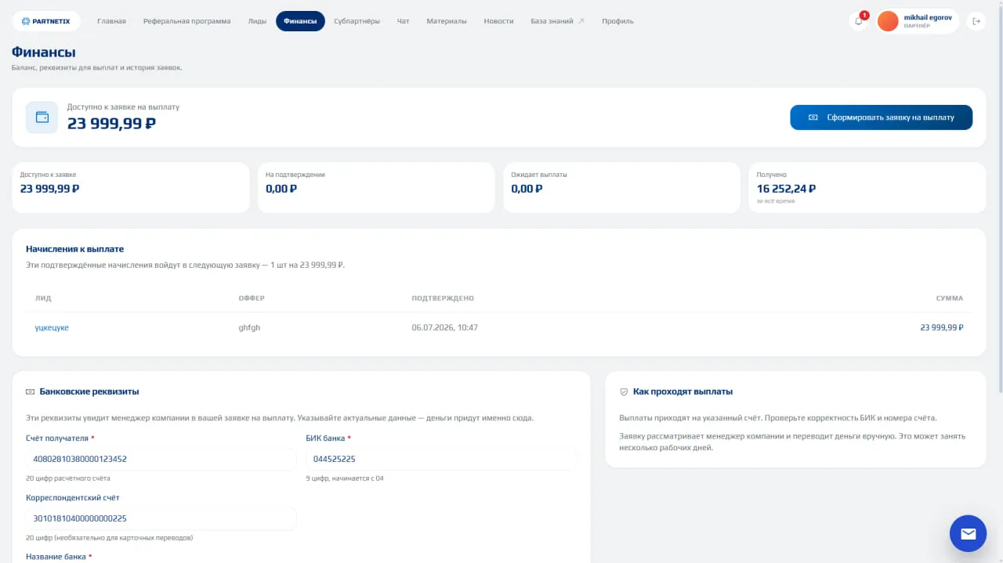
Task: Open the Реферальная программа tab
Action: tap(186, 21)
